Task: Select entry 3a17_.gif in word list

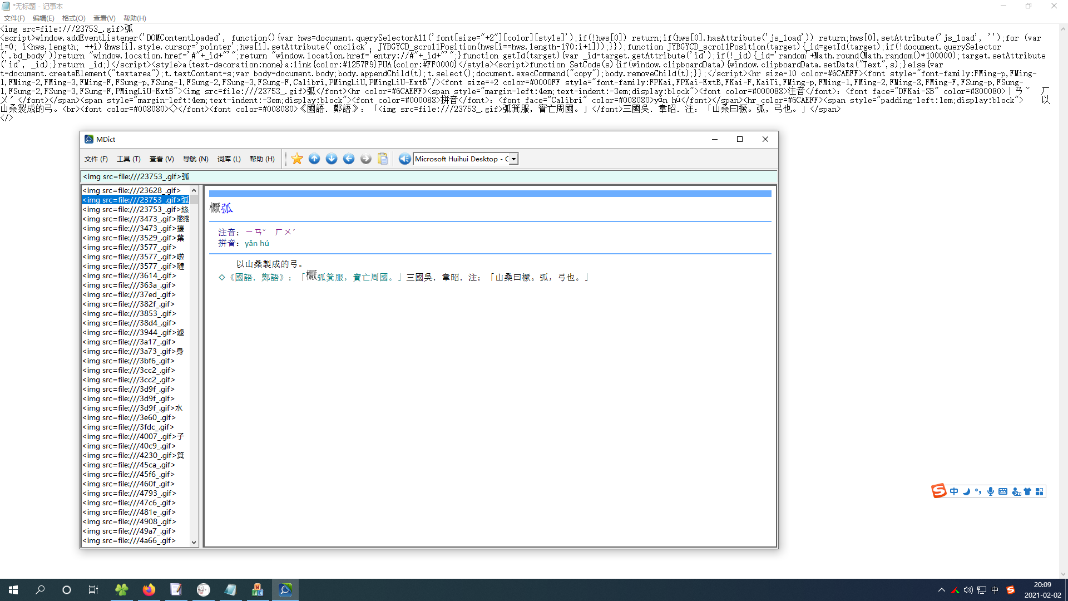Action: click(136, 342)
